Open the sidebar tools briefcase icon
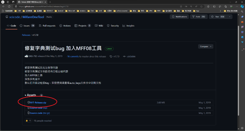 (242, 22)
